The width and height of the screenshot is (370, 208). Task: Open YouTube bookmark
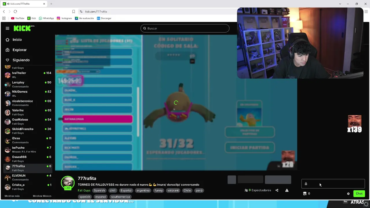click(18, 18)
